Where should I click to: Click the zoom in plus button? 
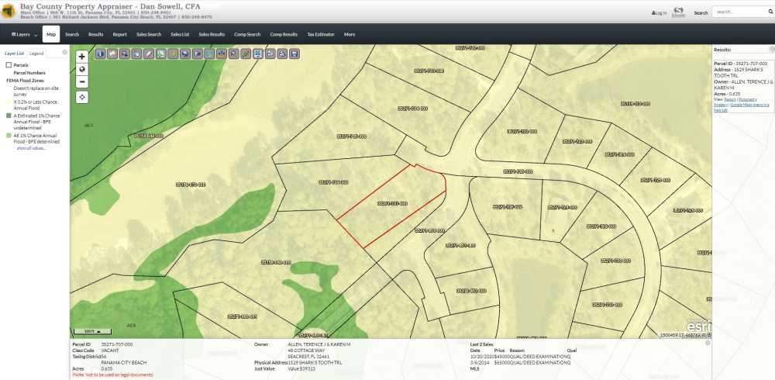82,57
